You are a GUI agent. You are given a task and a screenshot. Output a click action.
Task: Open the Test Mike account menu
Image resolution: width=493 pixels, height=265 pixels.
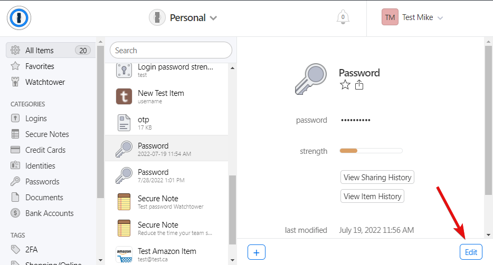tap(412, 17)
